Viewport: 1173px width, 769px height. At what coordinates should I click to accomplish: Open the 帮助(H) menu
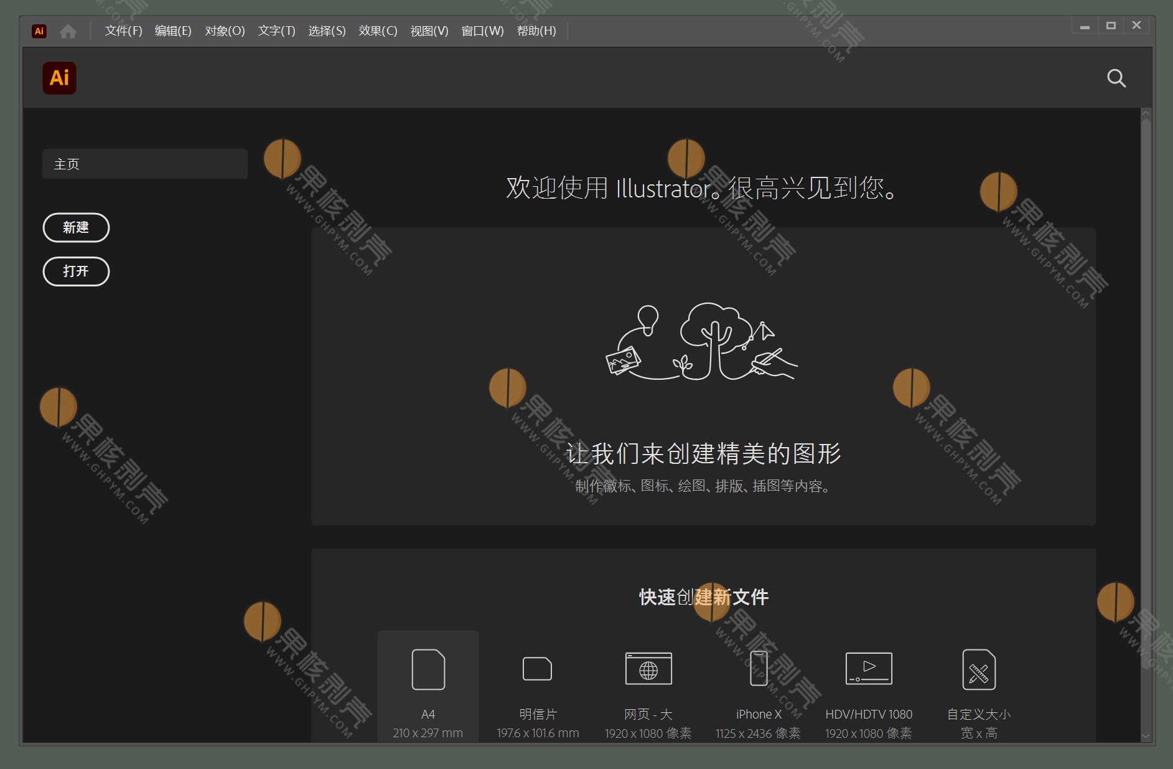536,31
